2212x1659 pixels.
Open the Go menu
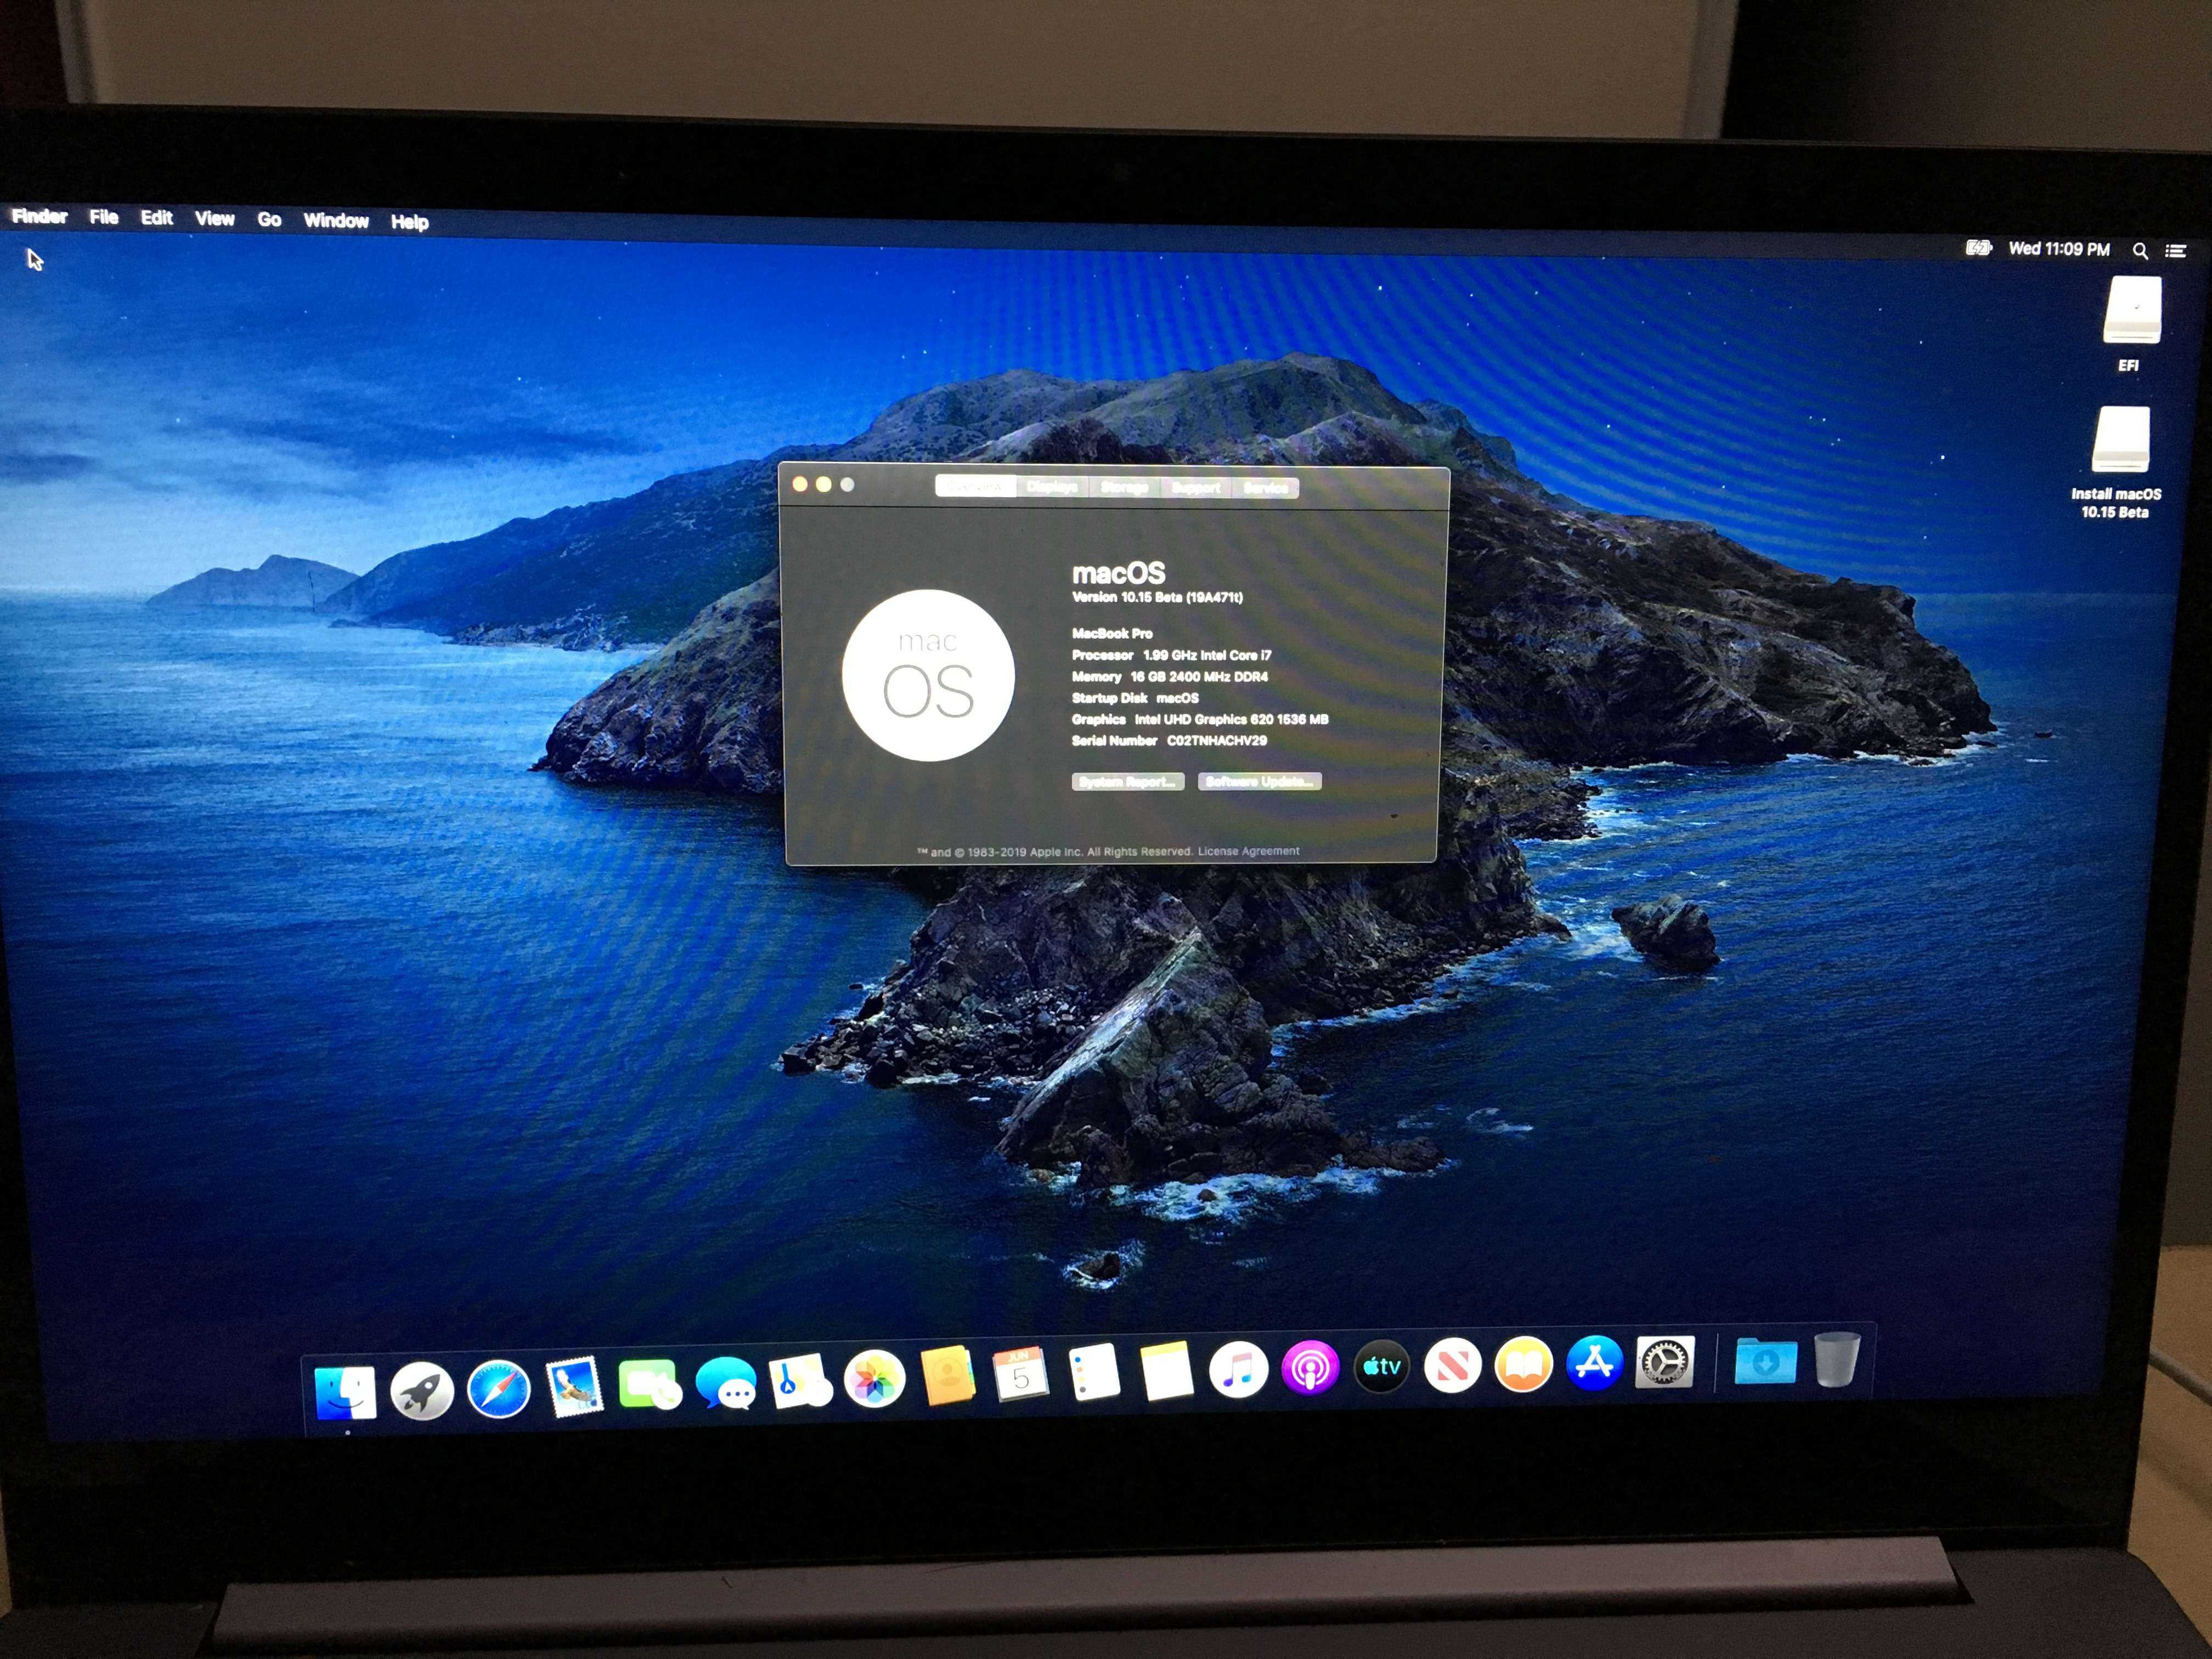[x=269, y=220]
